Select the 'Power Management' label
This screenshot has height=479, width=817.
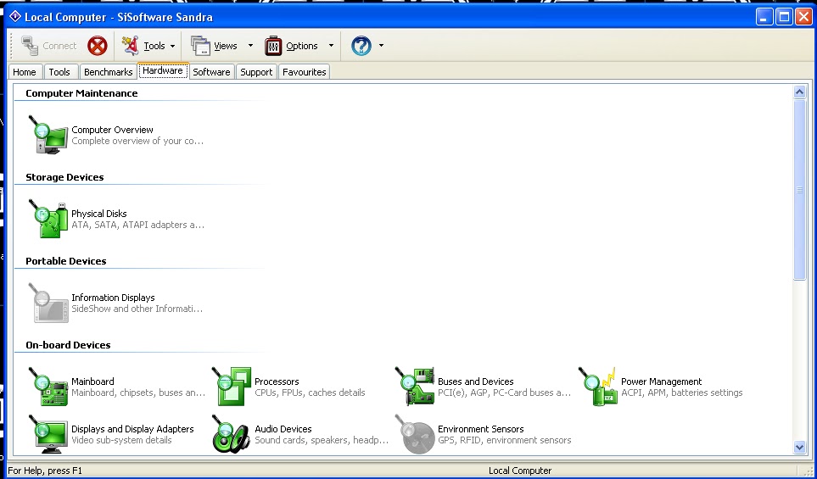[661, 382]
